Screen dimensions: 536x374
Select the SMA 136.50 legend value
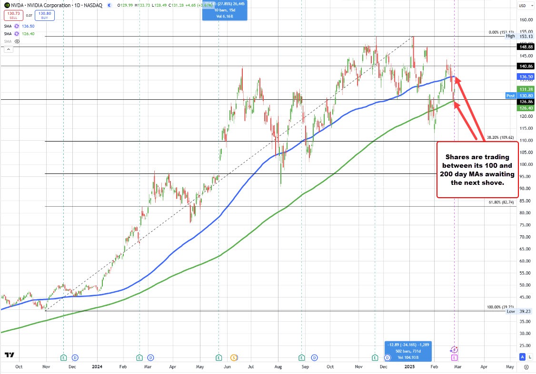click(x=28, y=26)
